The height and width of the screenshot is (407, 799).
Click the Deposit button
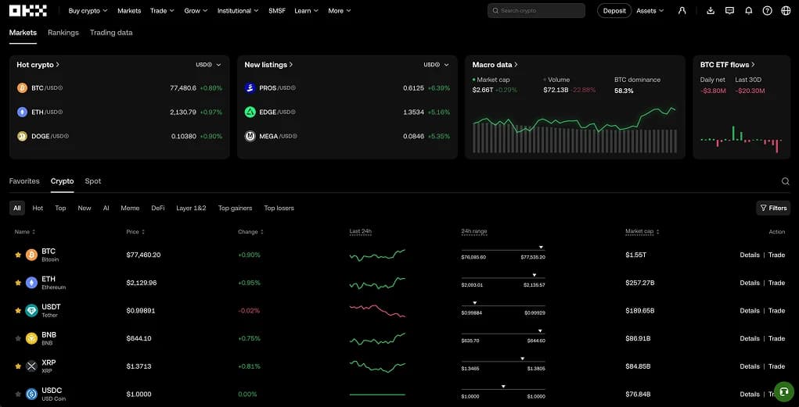click(614, 11)
